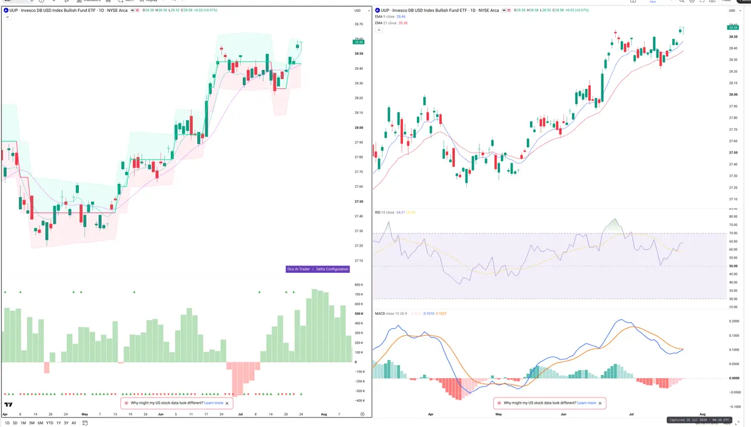This screenshot has width=751, height=427.
Task: Select the 6M time range
Action: tap(40, 423)
